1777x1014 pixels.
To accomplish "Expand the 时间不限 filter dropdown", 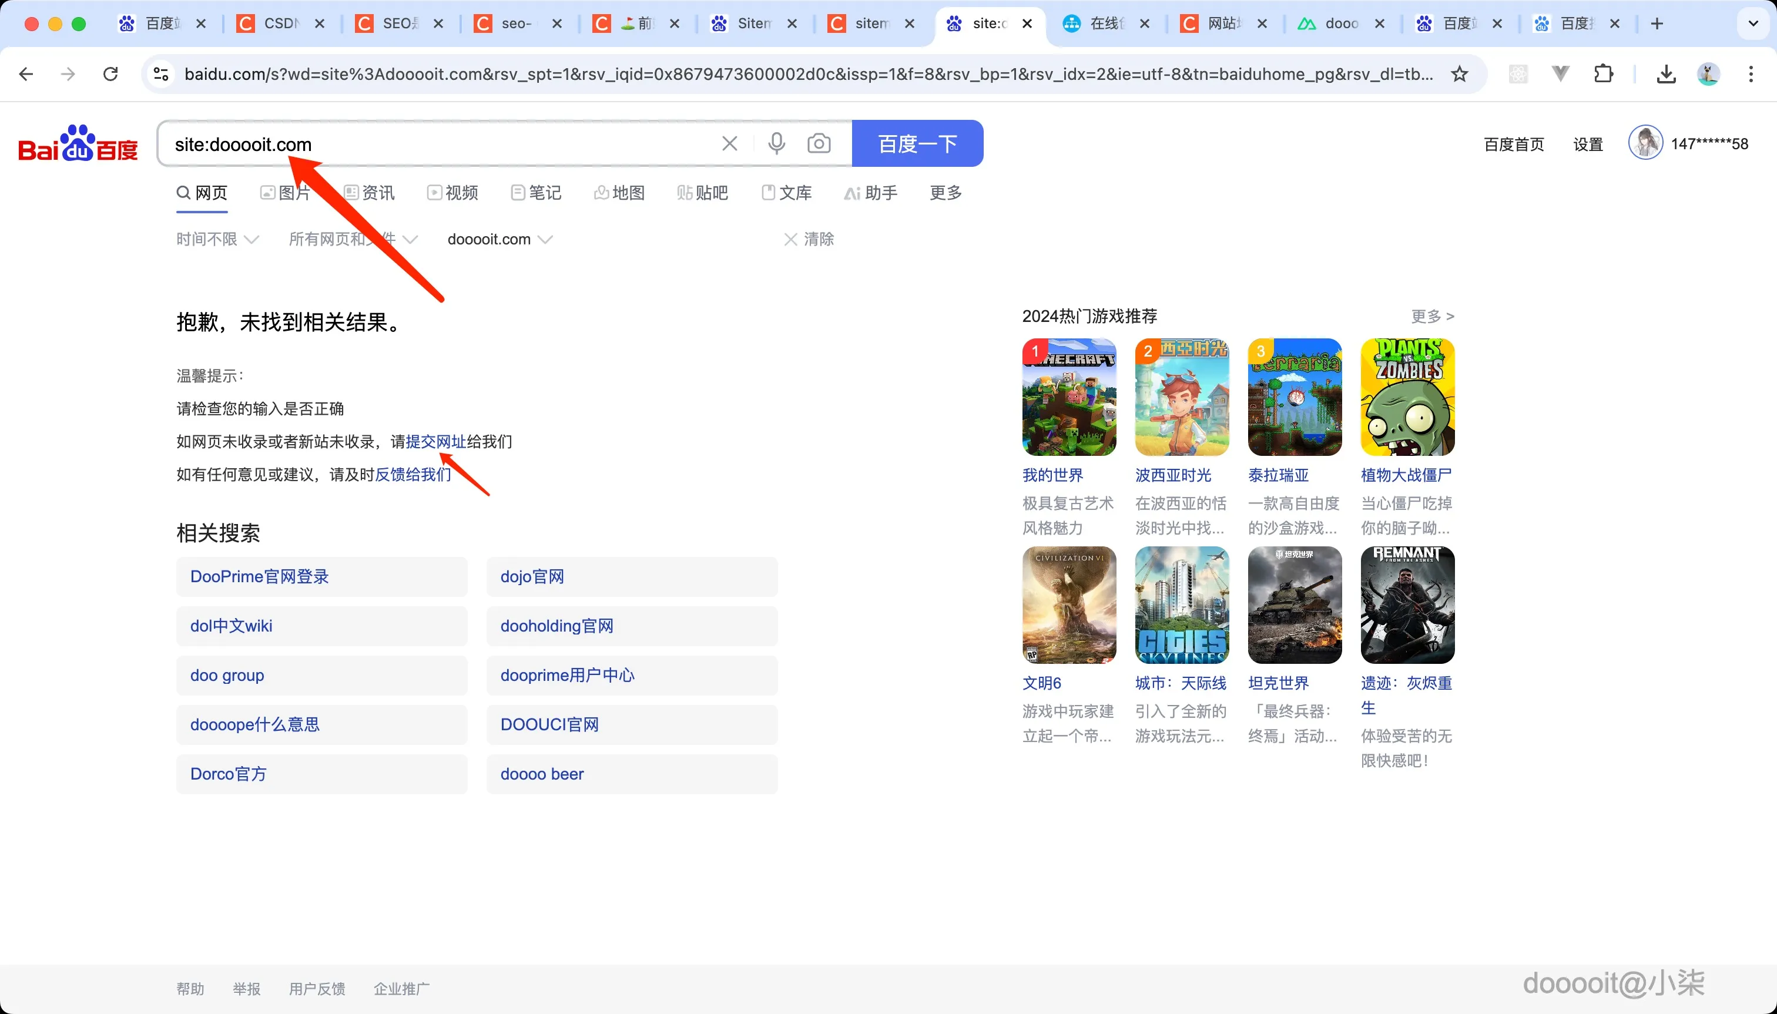I will [216, 239].
